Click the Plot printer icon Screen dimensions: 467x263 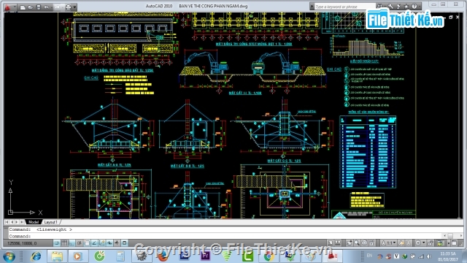[68, 7]
